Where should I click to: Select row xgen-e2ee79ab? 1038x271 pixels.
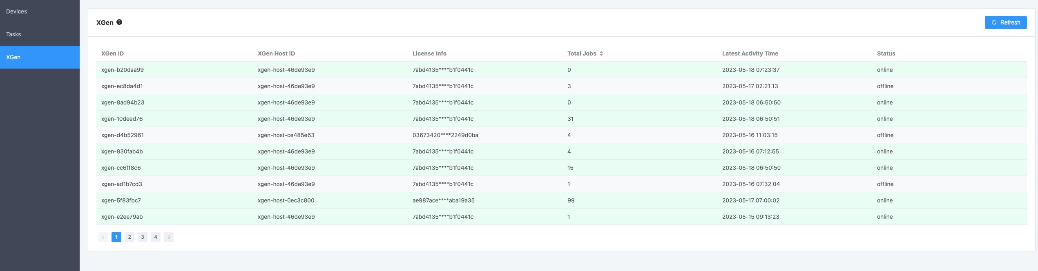(x=562, y=217)
